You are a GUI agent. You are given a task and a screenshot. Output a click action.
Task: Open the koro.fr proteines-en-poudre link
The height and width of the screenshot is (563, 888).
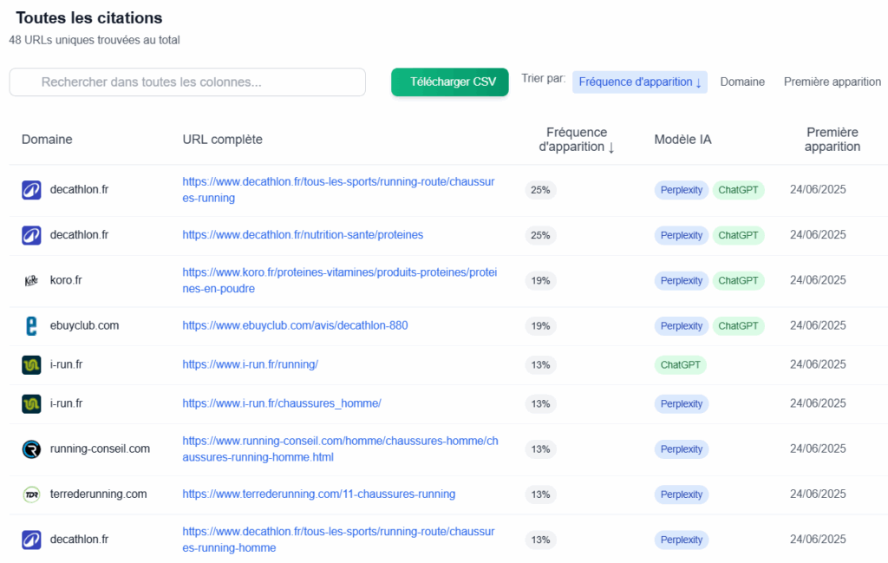pos(340,280)
